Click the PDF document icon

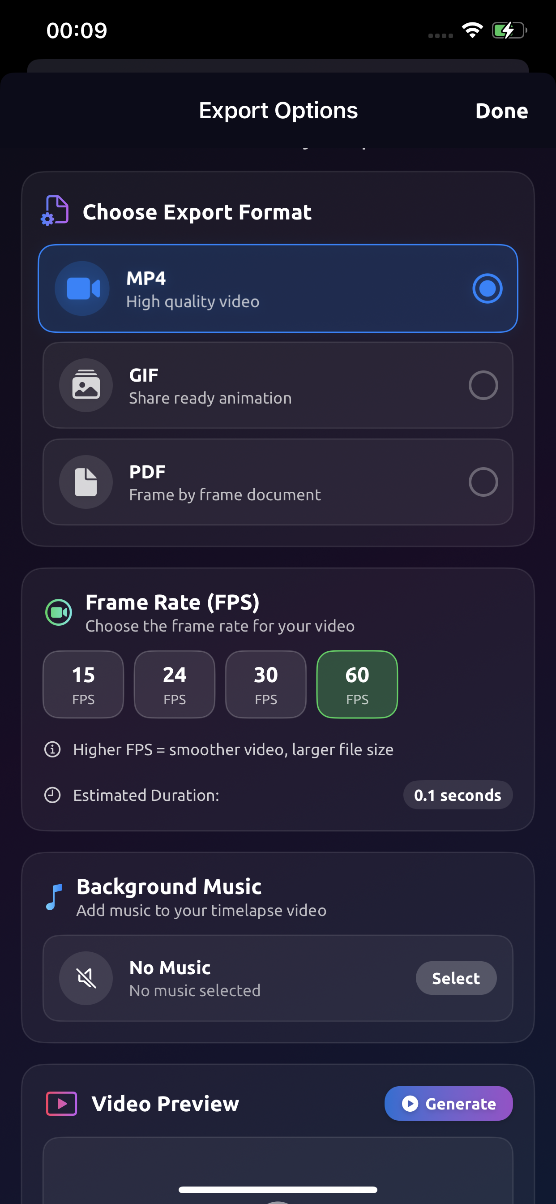point(86,482)
